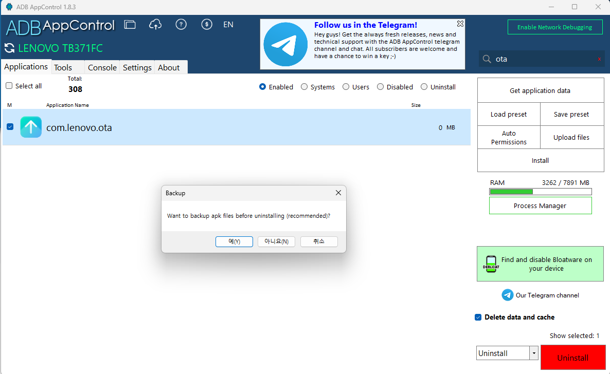This screenshot has width=610, height=374.
Task: Change language with the EN button
Action: pyautogui.click(x=228, y=25)
